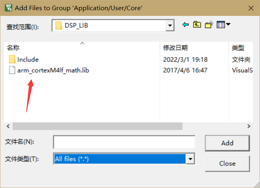Go back using the cyan arrow icon
The height and width of the screenshot is (188, 260).
(x=186, y=25)
